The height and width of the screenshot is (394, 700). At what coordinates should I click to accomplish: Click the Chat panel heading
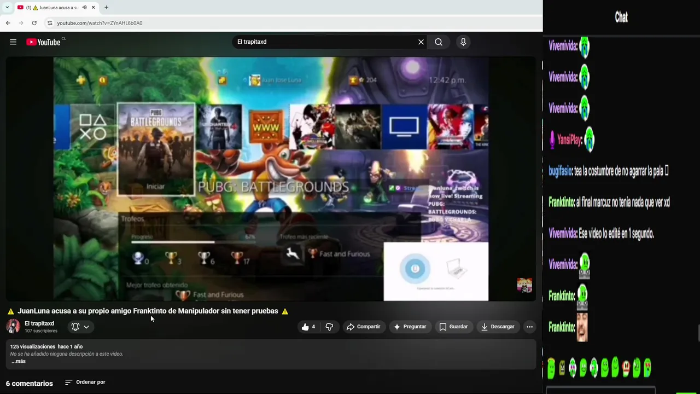pyautogui.click(x=621, y=18)
